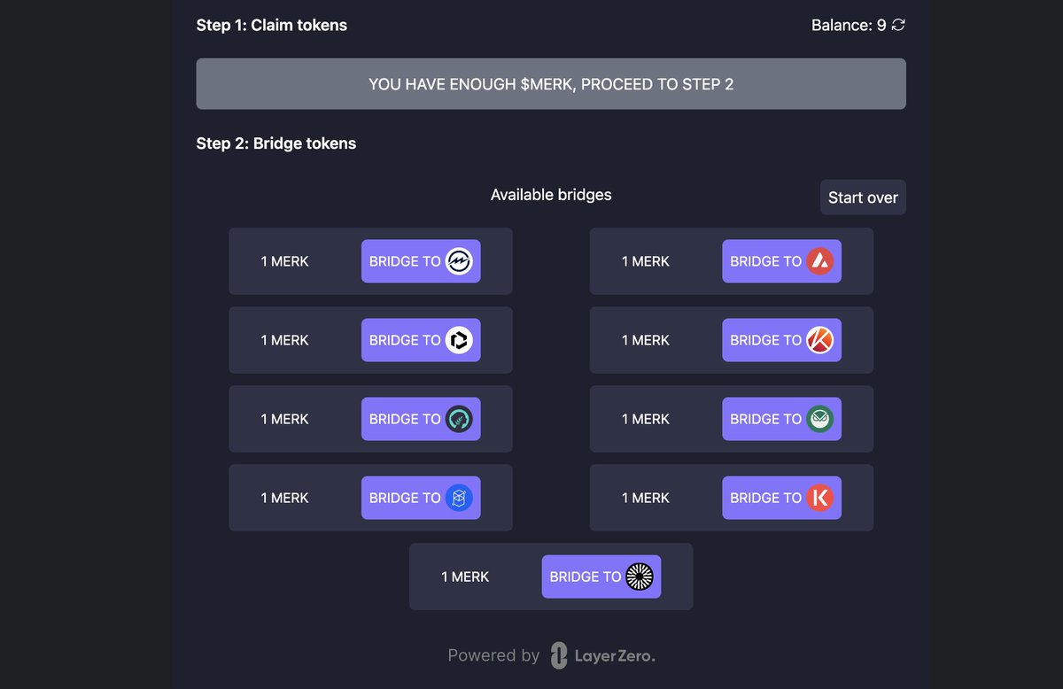
Task: Click '1 MERK' in the sunburst-logo row
Action: coord(465,577)
